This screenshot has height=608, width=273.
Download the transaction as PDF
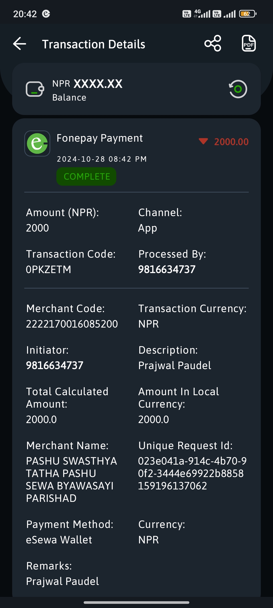(x=249, y=43)
